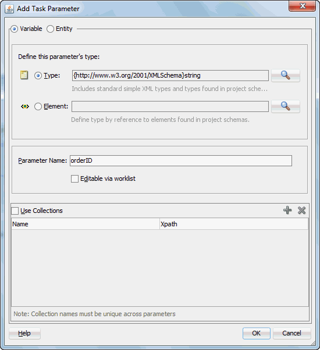Click the green plus add collection icon
Image resolution: width=320 pixels, height=350 pixels.
click(x=287, y=210)
